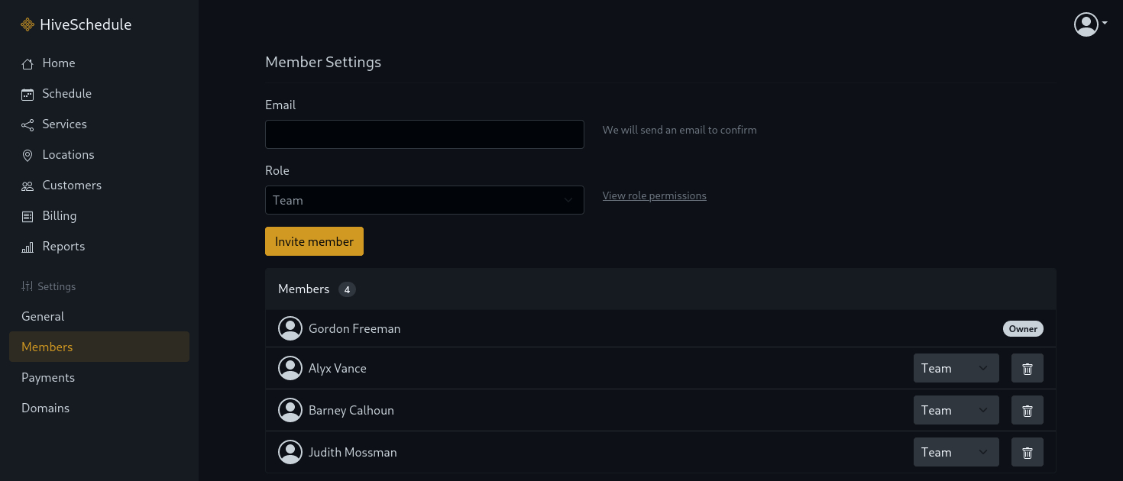Click the HiveSchedule logo icon
Viewport: 1123px width, 481px height.
28,24
